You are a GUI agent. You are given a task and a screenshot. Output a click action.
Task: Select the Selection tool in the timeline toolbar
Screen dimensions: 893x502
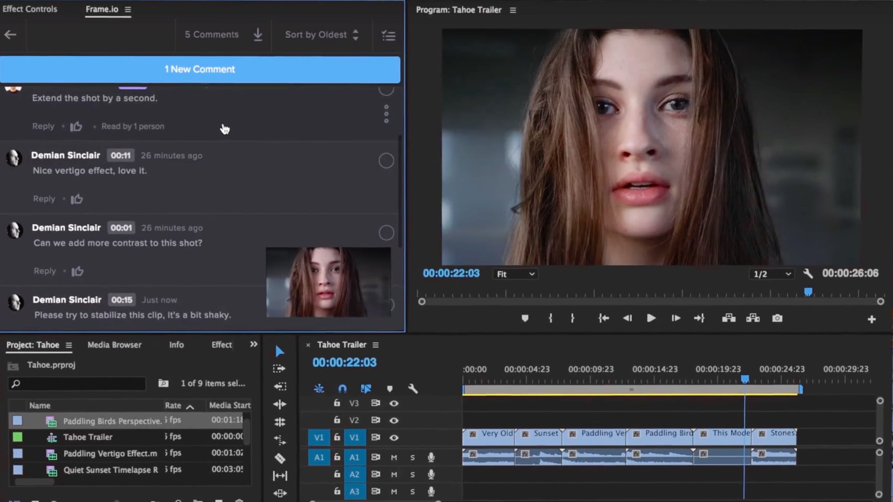(280, 351)
